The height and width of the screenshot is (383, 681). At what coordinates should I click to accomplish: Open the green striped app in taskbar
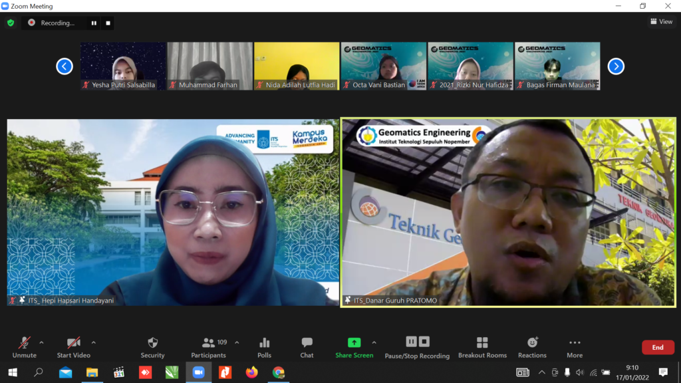point(172,372)
